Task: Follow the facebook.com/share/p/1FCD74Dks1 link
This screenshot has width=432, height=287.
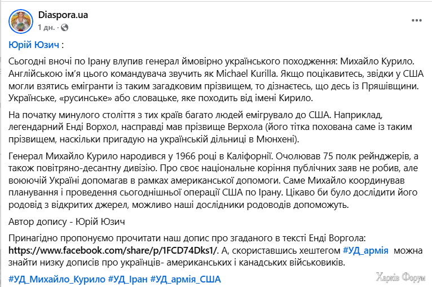Action: (113, 250)
